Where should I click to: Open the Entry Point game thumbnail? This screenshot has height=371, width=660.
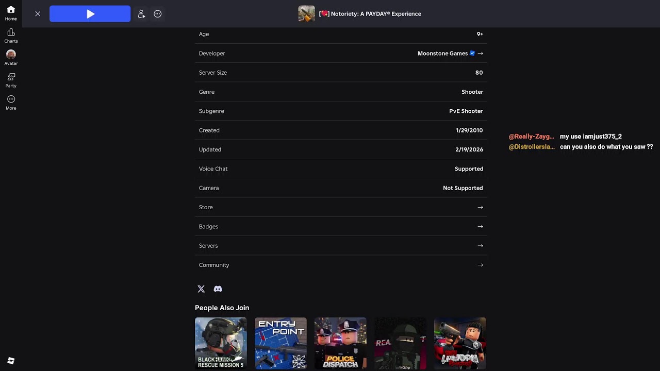280,343
